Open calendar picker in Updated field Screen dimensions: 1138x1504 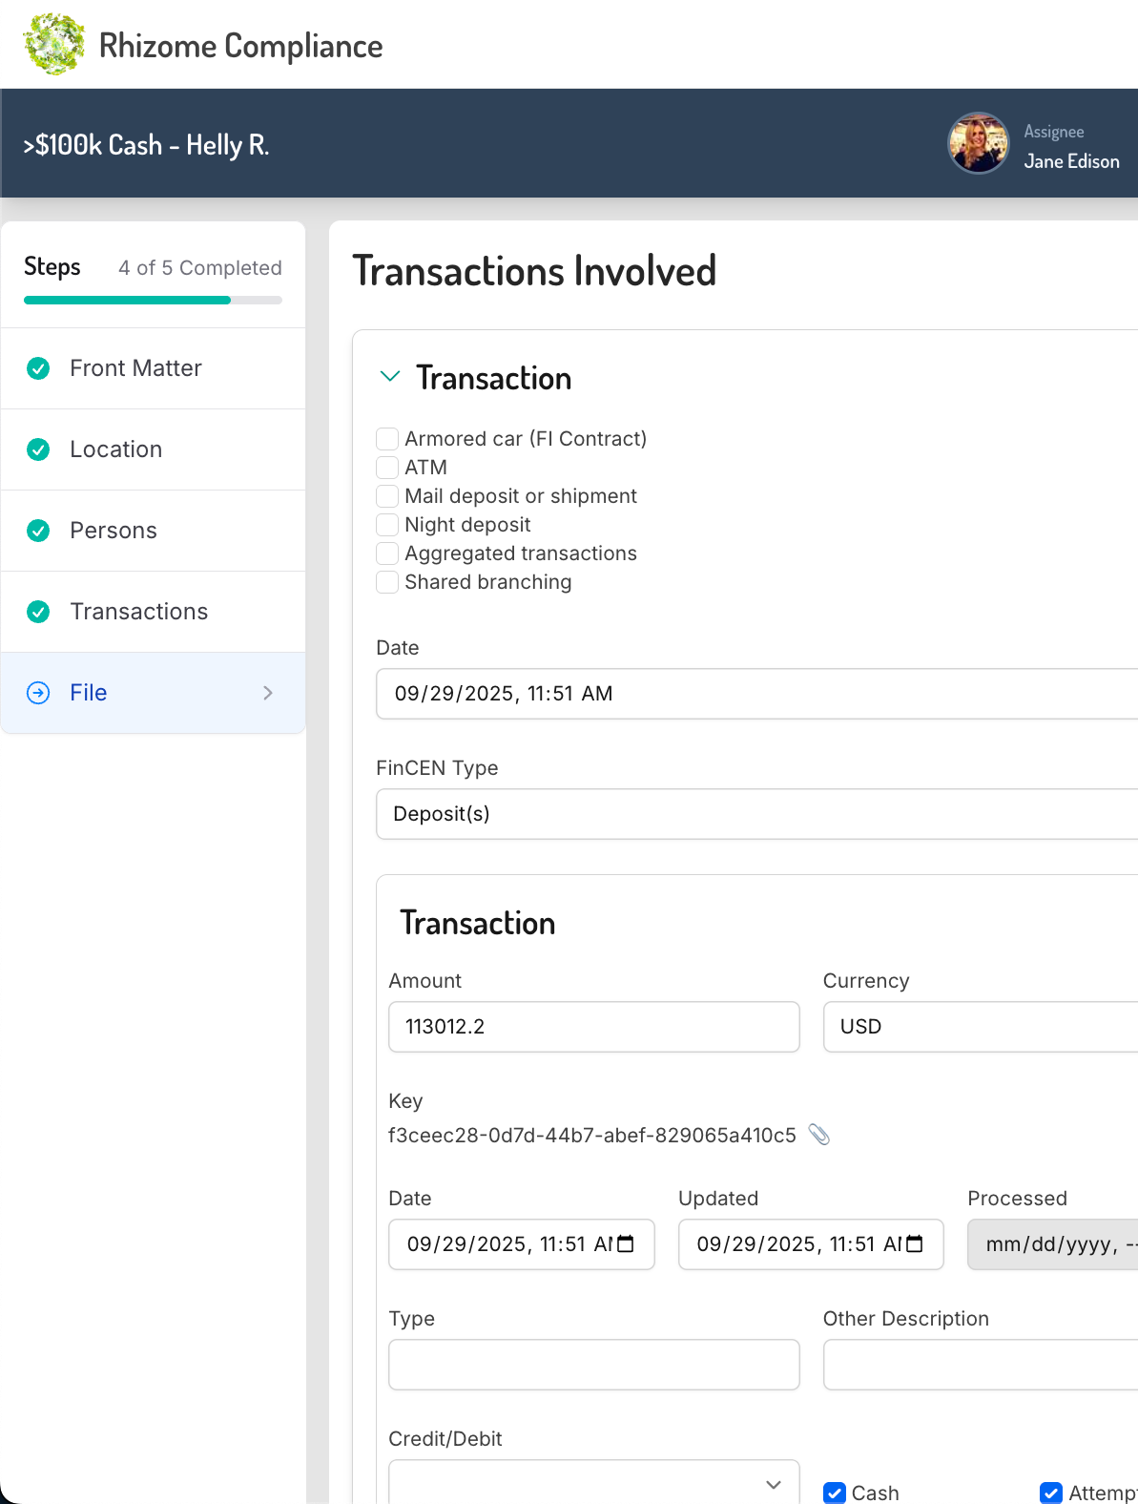(915, 1244)
